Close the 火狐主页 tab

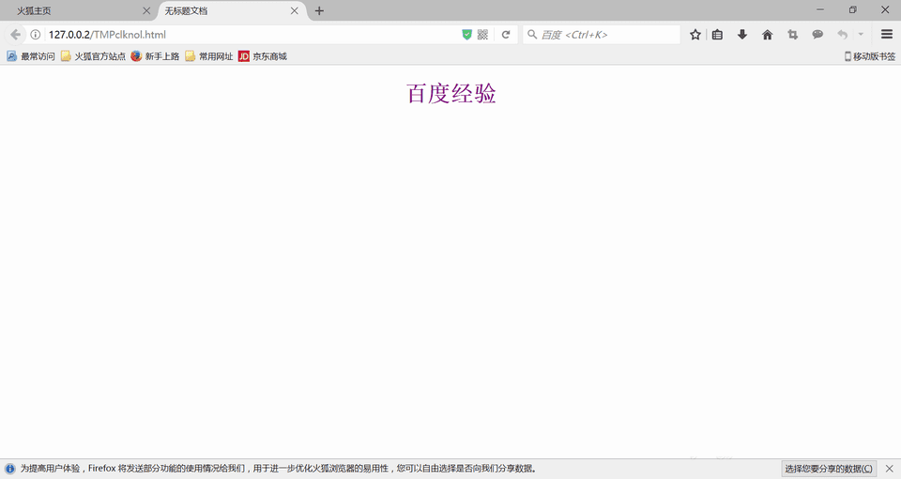pyautogui.click(x=146, y=11)
